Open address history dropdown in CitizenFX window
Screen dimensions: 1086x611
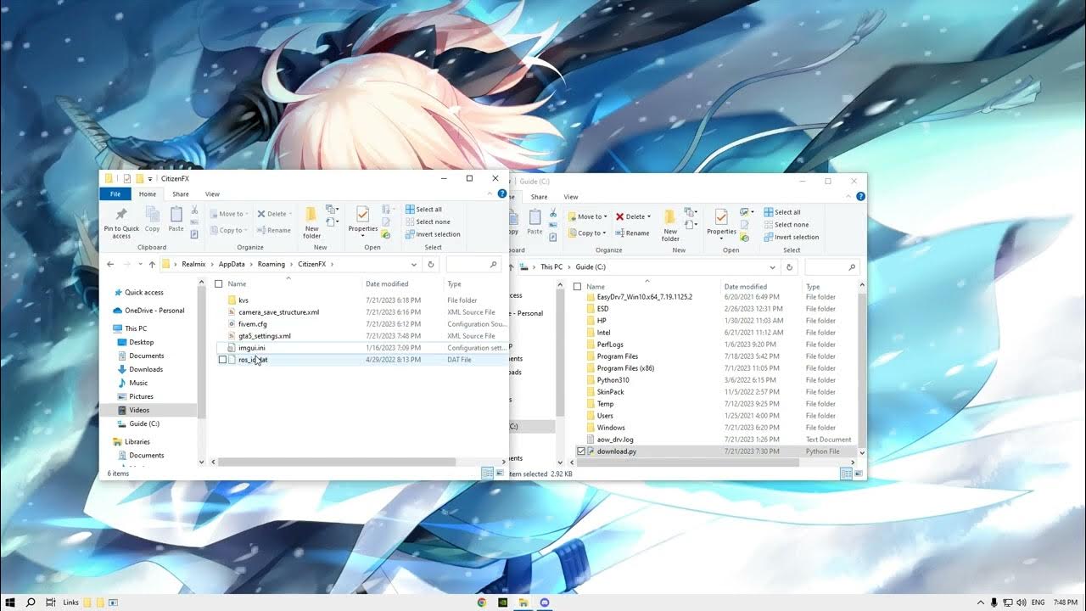tap(413, 264)
